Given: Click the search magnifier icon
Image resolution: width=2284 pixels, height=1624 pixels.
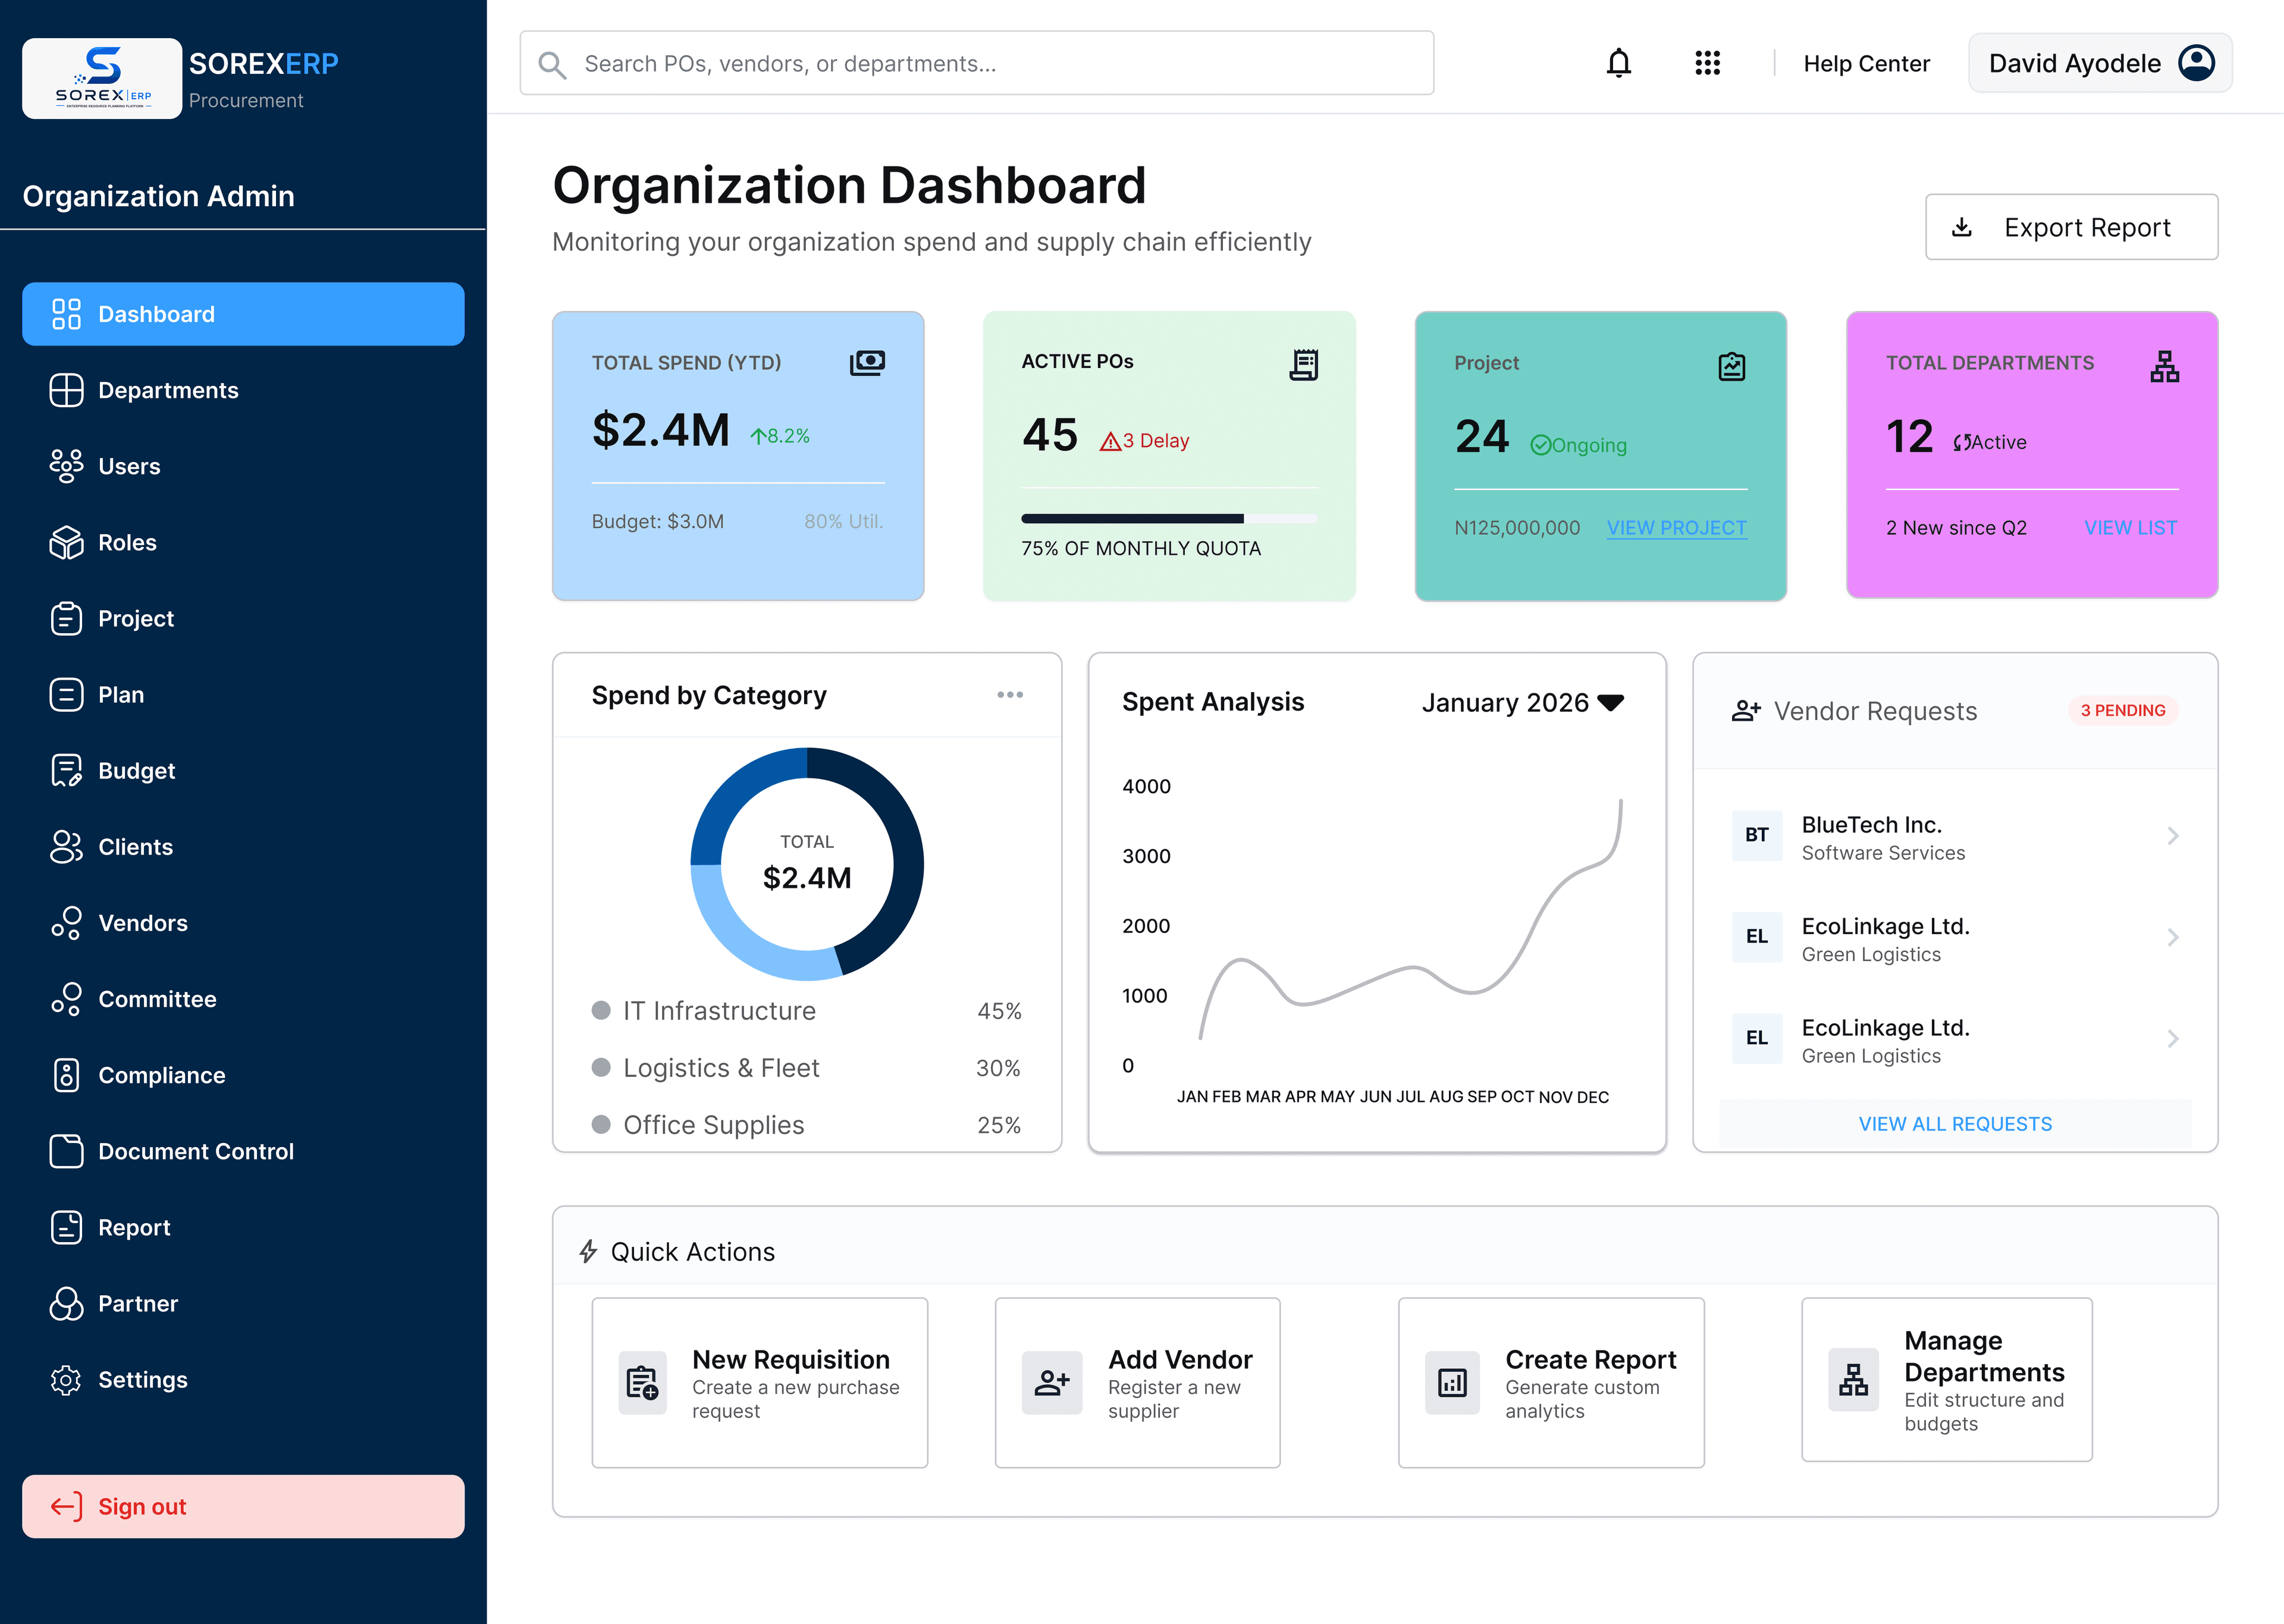Looking at the screenshot, I should 552,65.
